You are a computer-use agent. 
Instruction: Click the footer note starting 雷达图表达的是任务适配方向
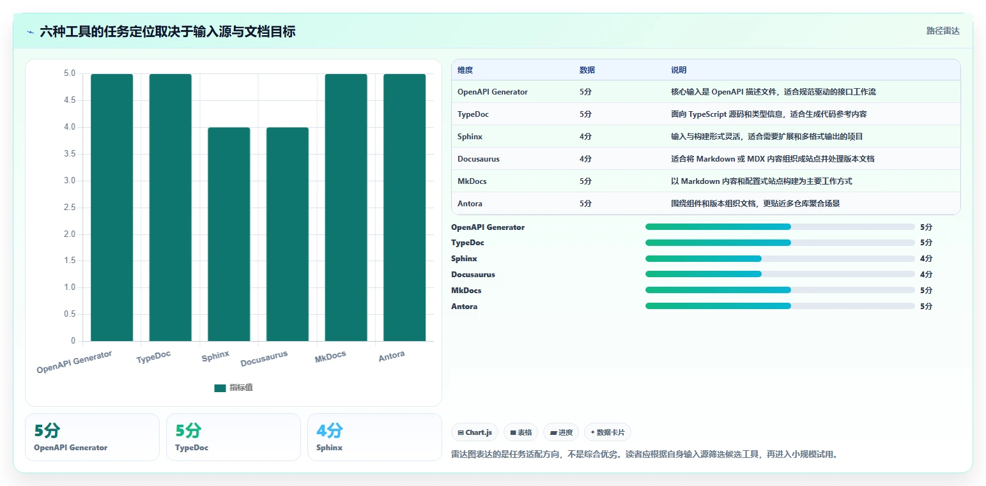tap(644, 455)
